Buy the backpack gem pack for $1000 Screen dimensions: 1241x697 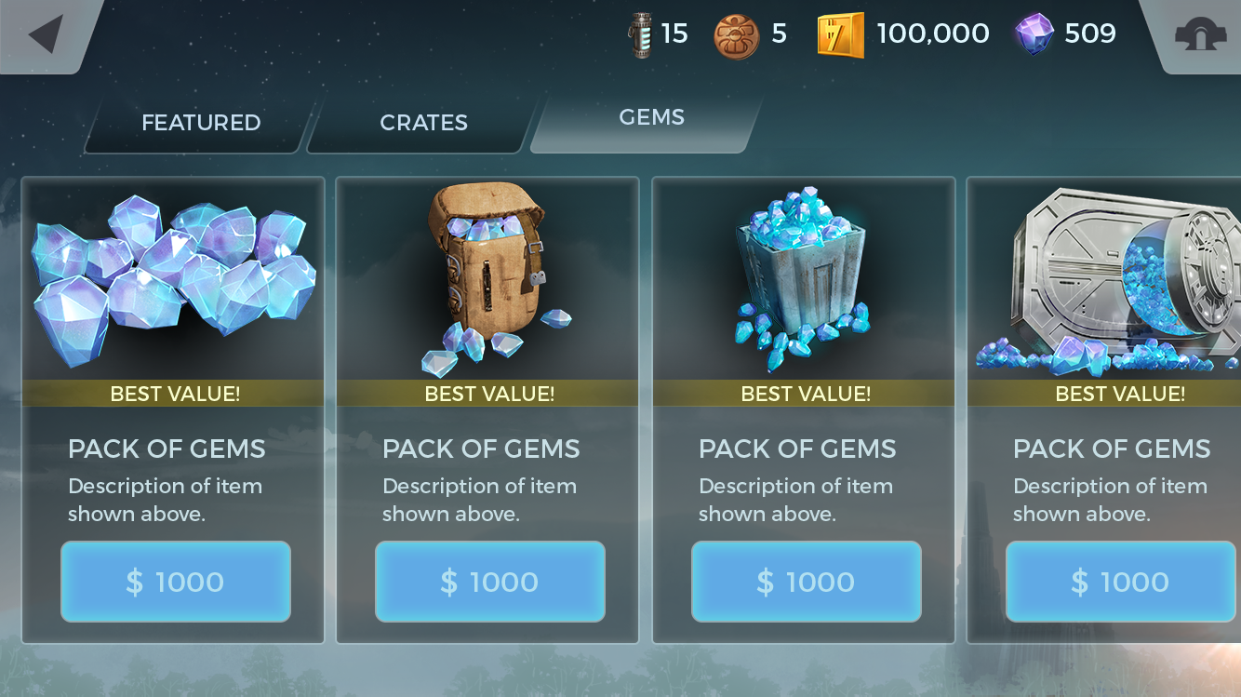(x=490, y=582)
